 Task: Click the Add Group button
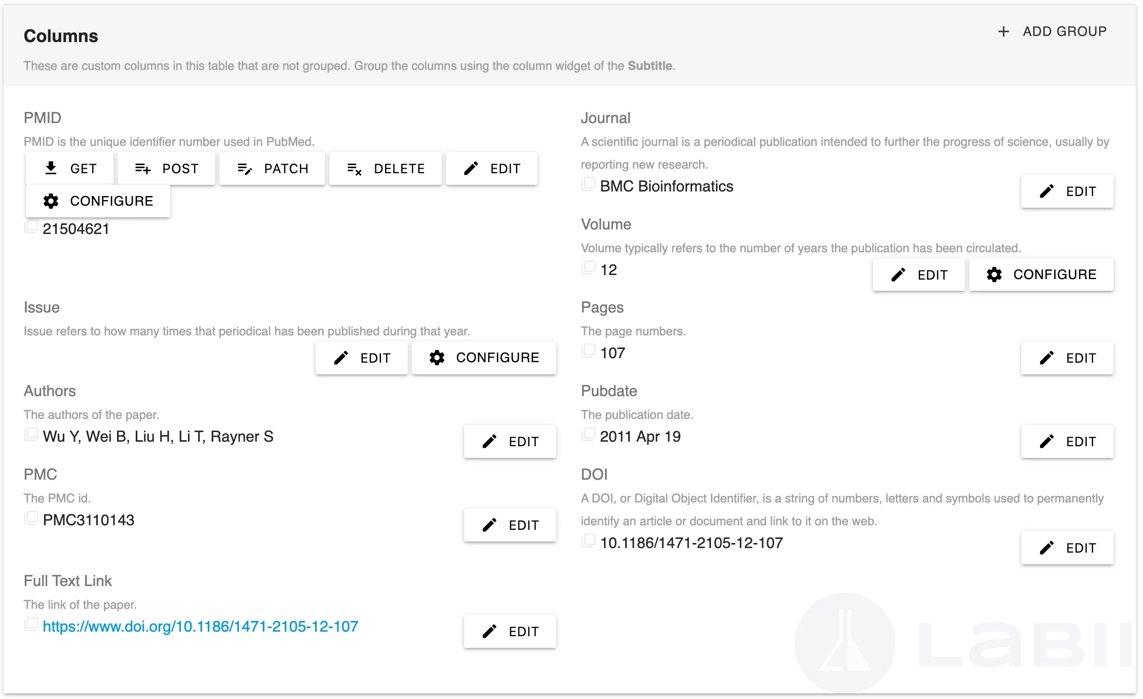(1053, 31)
